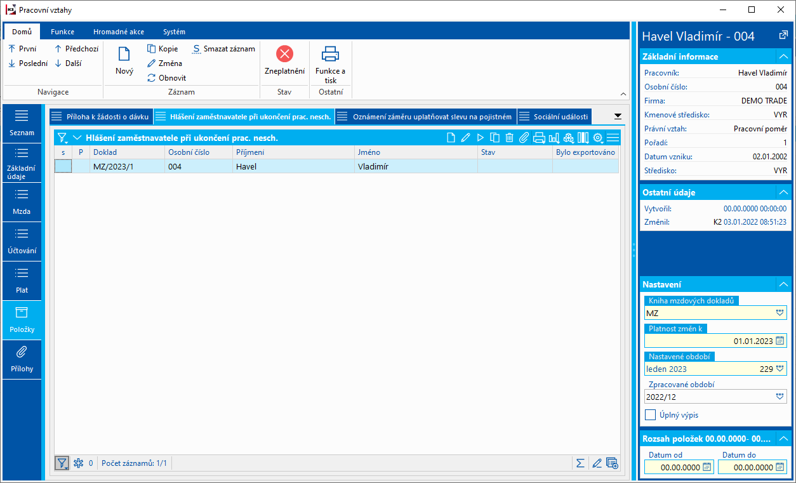Image resolution: width=796 pixels, height=483 pixels.
Task: Open Účtování sidebar section
Action: point(22,241)
